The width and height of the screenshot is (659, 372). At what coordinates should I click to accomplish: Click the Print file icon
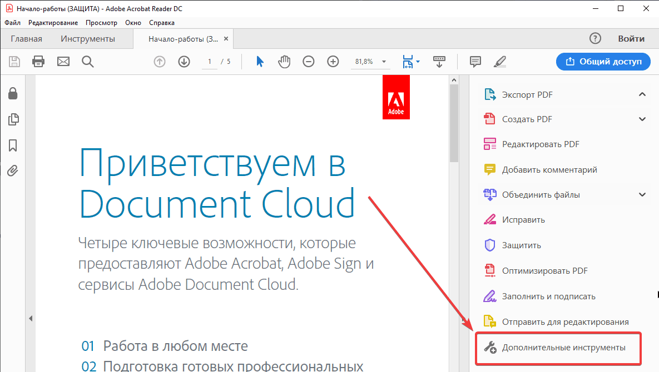(x=38, y=61)
